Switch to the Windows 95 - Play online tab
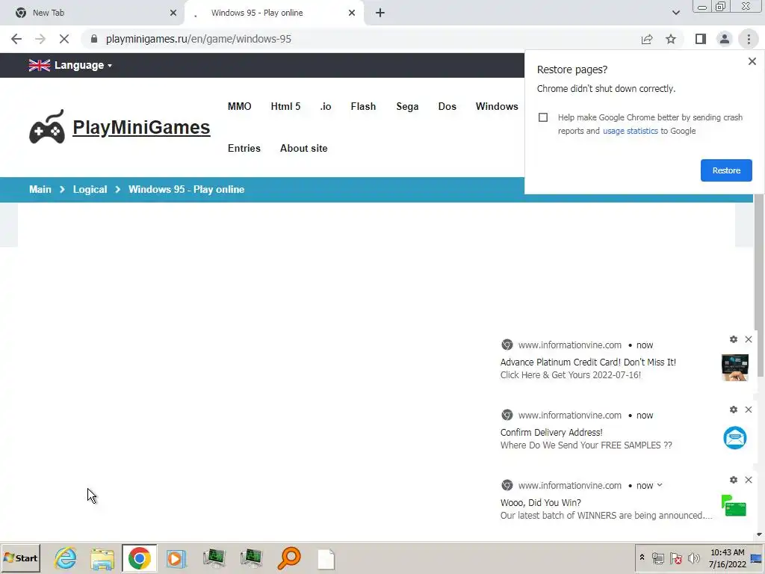Image resolution: width=765 pixels, height=574 pixels. (x=273, y=13)
